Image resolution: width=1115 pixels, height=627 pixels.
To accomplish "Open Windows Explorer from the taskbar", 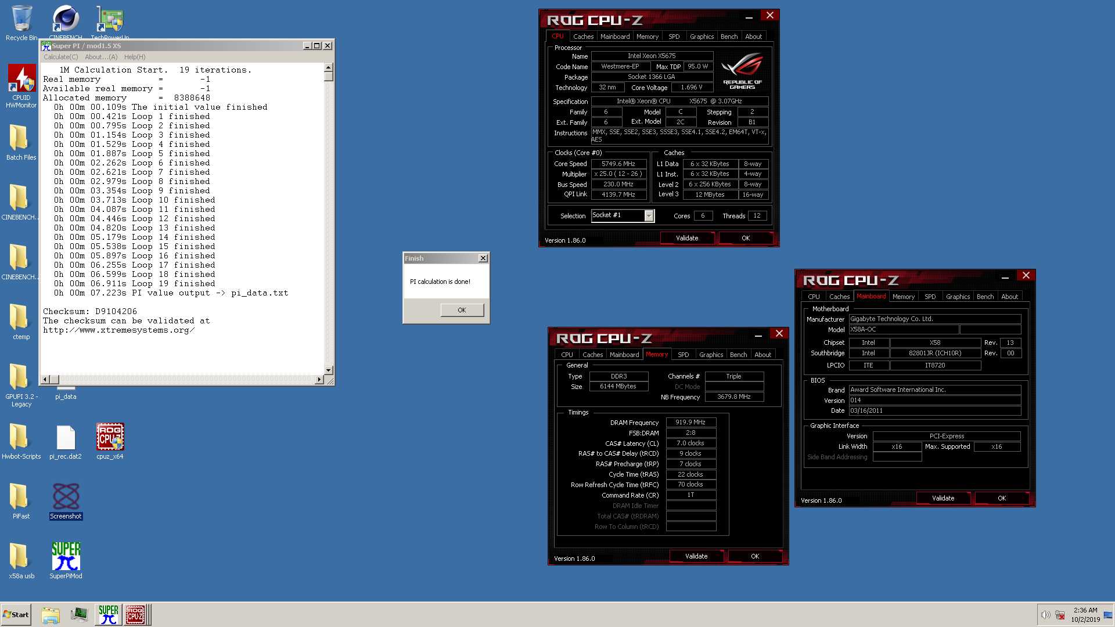I will pos(51,614).
